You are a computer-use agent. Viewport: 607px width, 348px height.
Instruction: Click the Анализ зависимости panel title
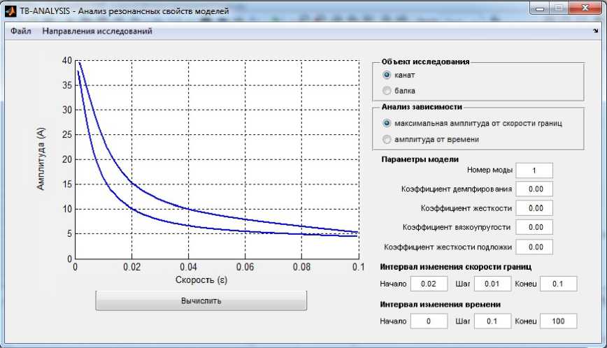[x=422, y=107]
